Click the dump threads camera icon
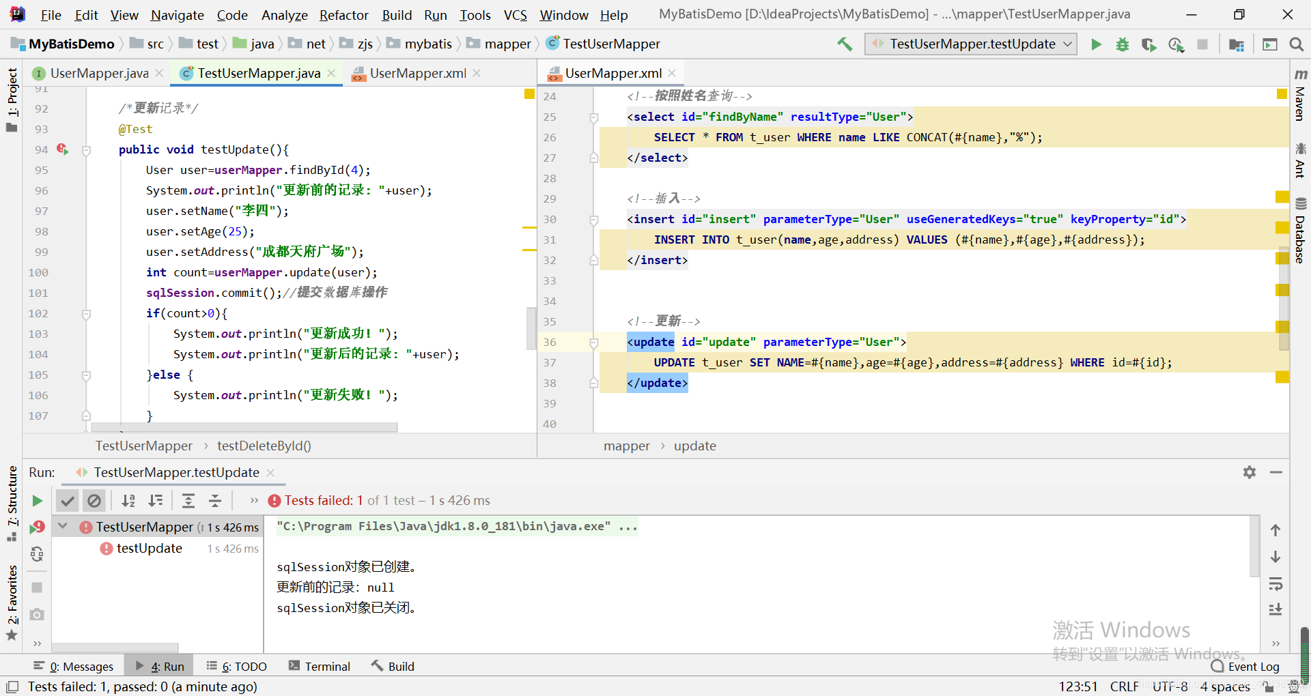1311x696 pixels. 37,614
